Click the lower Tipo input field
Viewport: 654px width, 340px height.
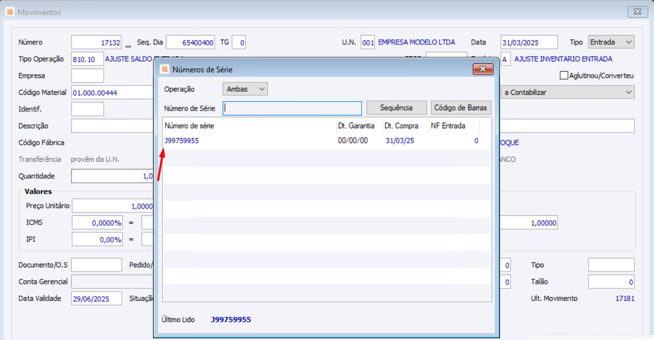[x=611, y=265]
